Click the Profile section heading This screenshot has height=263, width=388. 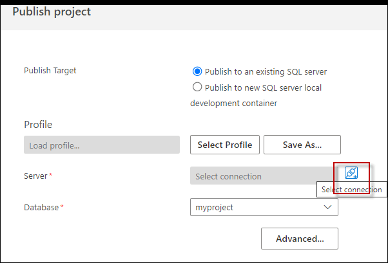tap(38, 124)
